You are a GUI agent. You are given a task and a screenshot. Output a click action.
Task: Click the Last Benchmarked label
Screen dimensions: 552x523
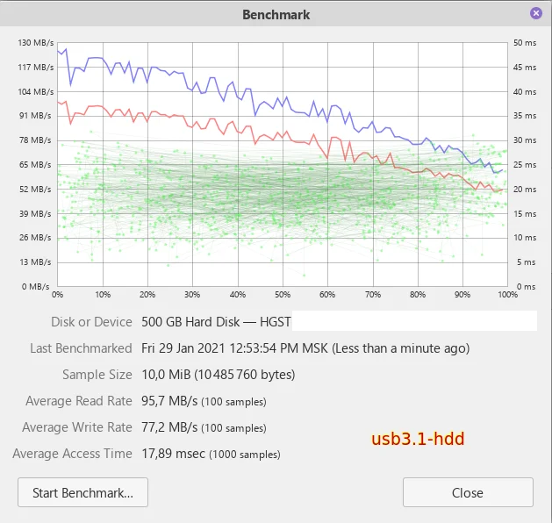(x=81, y=348)
